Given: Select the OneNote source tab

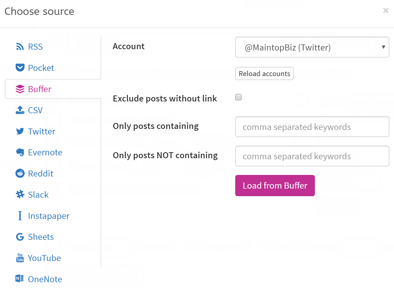Looking at the screenshot, I should tap(53, 279).
